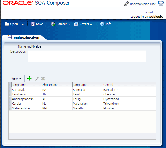Viewport: 166px width, 148px height.
Task: Click the Bangalore capital cell
Action: (x=129, y=90)
